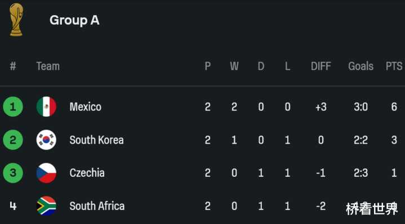Select the South Korea flag icon
The height and width of the screenshot is (224, 405).
[46, 140]
